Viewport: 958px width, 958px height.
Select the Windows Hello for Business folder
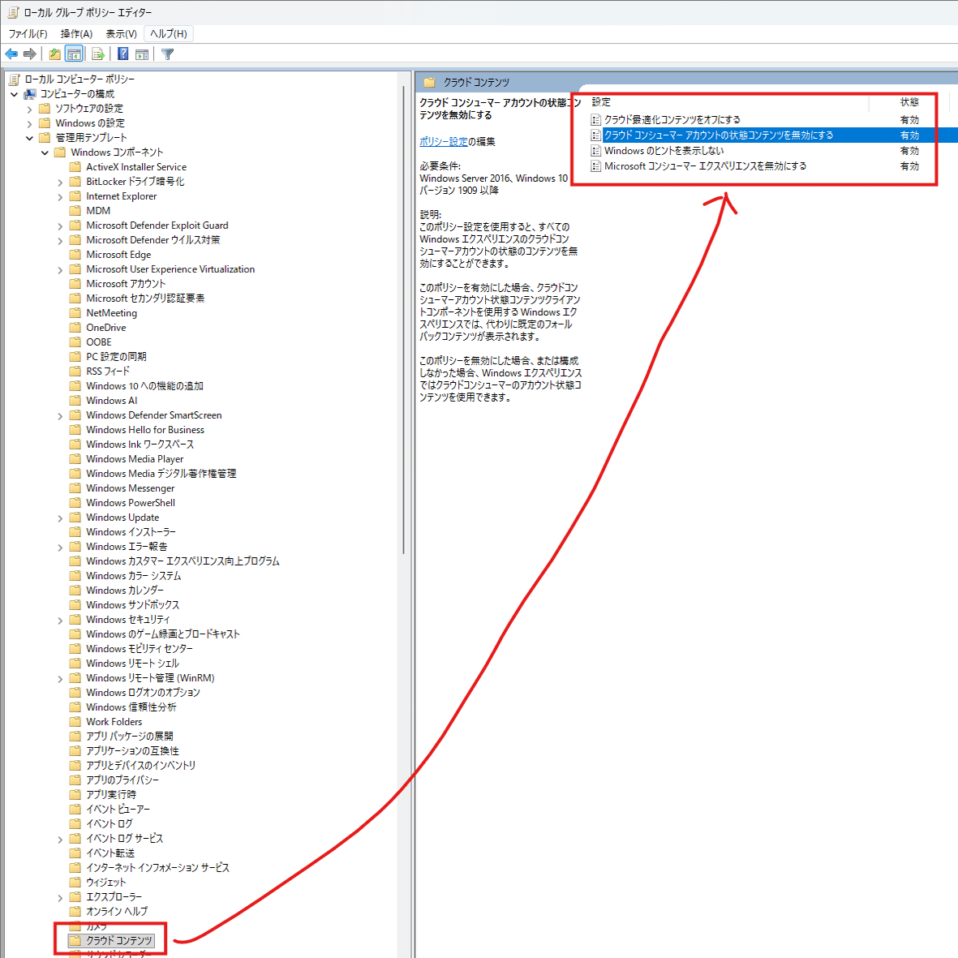tap(145, 429)
